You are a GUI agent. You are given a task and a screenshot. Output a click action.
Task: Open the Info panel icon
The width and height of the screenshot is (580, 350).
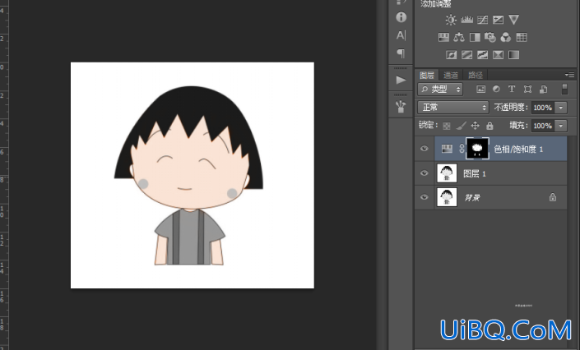401,17
